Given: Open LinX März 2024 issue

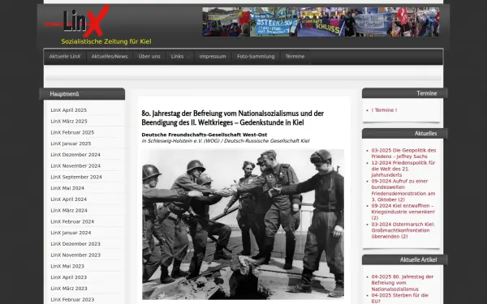Looking at the screenshot, I should click(x=69, y=211).
